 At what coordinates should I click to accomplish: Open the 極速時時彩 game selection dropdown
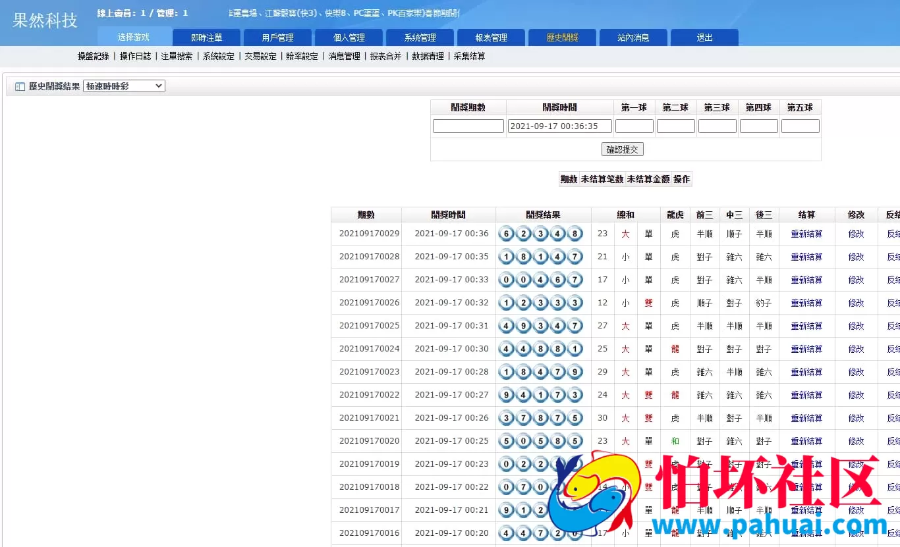click(123, 86)
